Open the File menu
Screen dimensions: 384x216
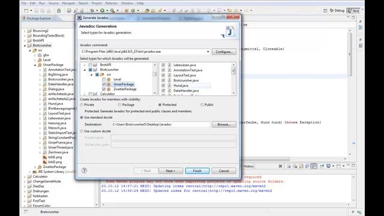click(x=24, y=3)
